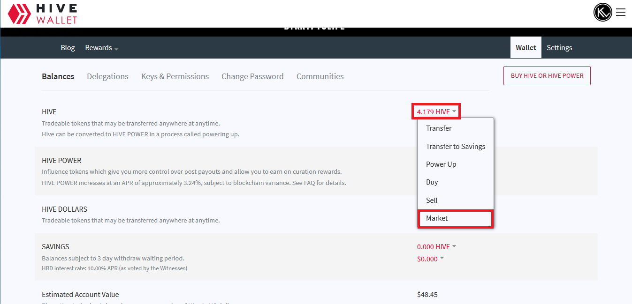The height and width of the screenshot is (304, 632).
Task: Choose Transfer to Savings option
Action: (x=455, y=147)
